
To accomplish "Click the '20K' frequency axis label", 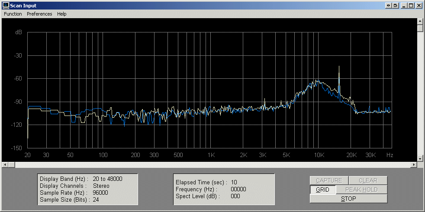I will click(351, 155).
